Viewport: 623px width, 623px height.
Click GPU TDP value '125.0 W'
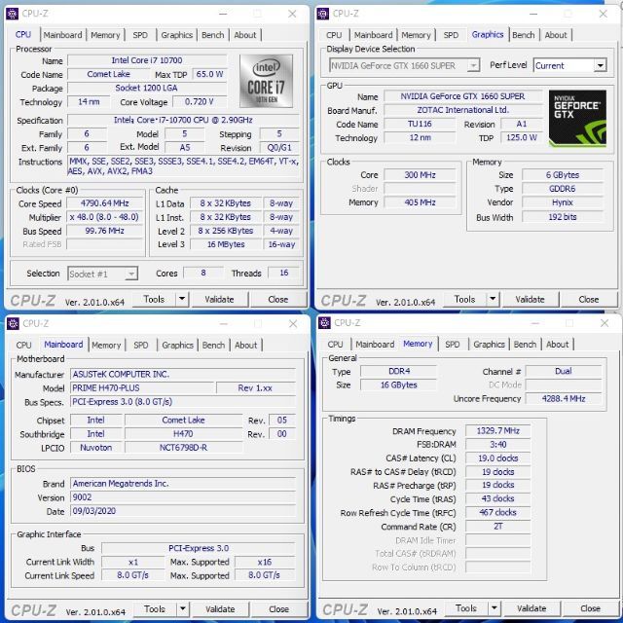pos(522,138)
